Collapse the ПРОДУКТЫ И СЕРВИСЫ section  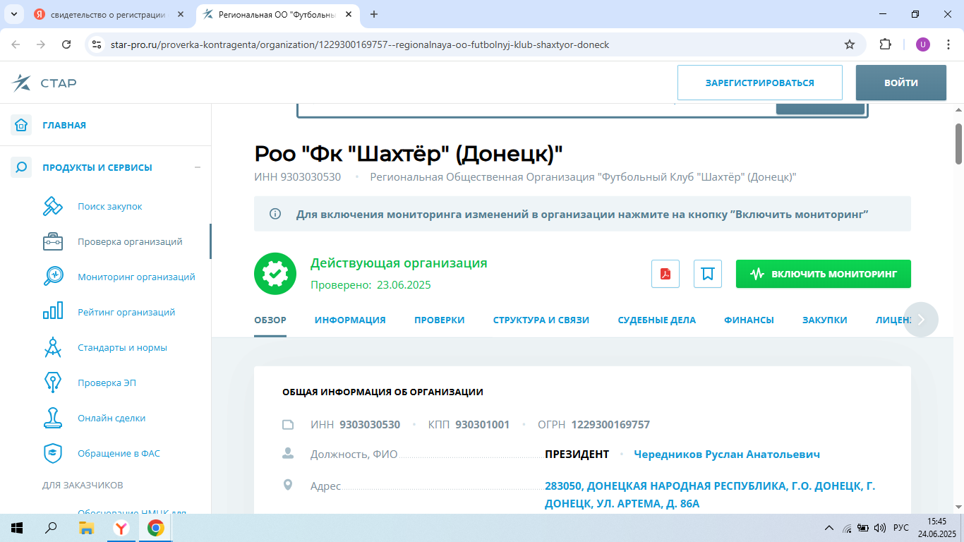click(198, 167)
